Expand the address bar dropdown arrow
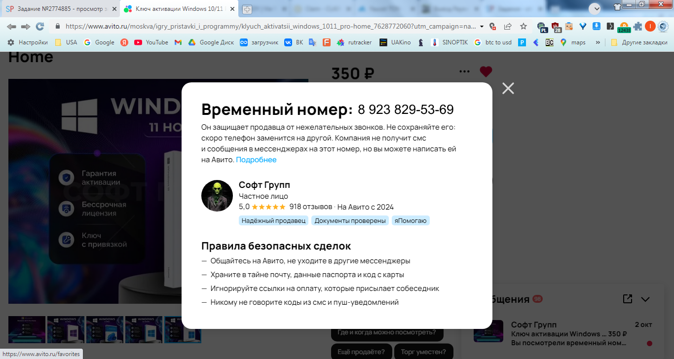Image resolution: width=674 pixels, height=359 pixels. pyautogui.click(x=482, y=27)
